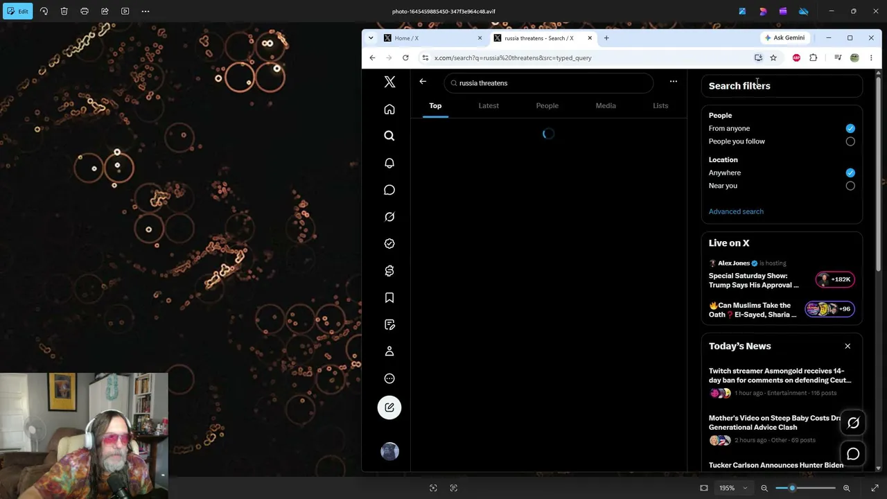Open X Premium verified badge icon
The width and height of the screenshot is (887, 499).
pyautogui.click(x=389, y=243)
